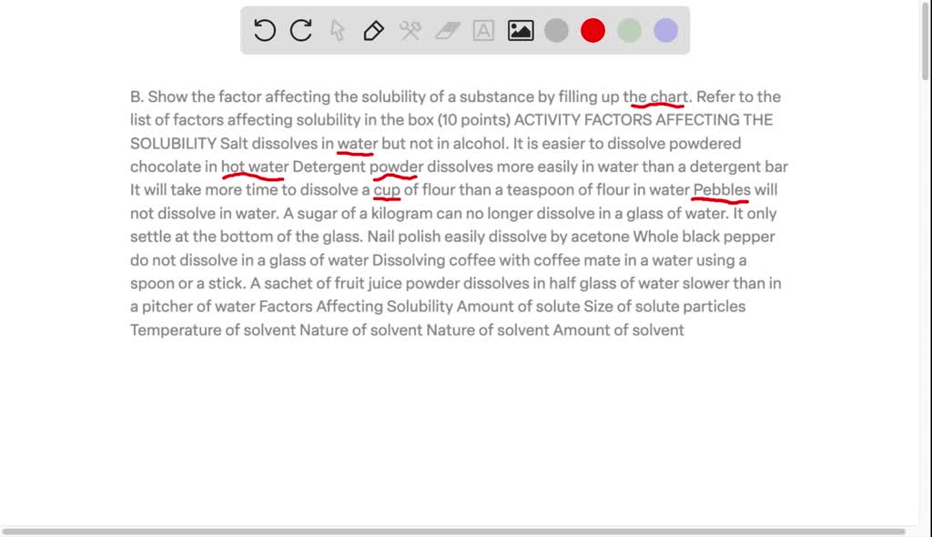Select the green color swatch
The width and height of the screenshot is (932, 537).
click(x=629, y=30)
